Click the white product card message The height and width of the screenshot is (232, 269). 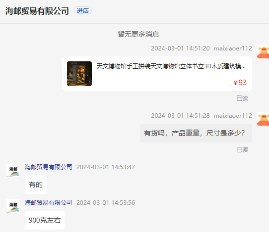tap(157, 74)
